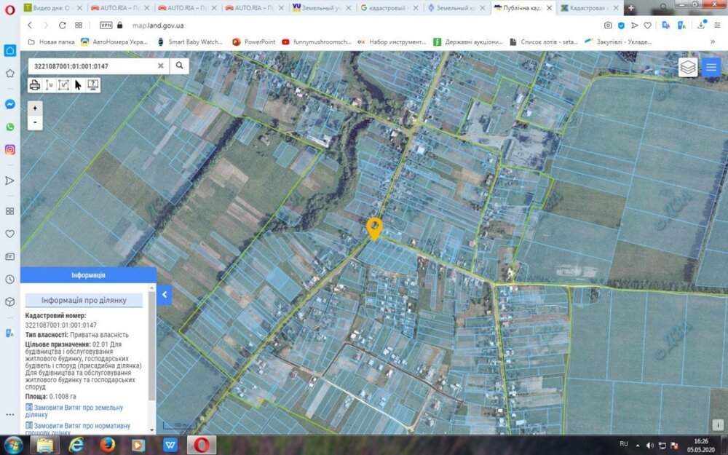The image size is (728, 455).
Task: Clear the cadastral number search field
Action: [161, 66]
